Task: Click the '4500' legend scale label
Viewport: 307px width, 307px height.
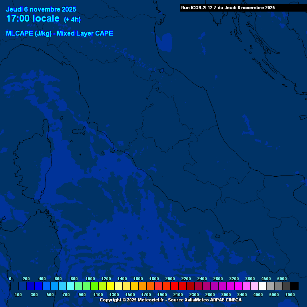Action: click(x=266, y=279)
